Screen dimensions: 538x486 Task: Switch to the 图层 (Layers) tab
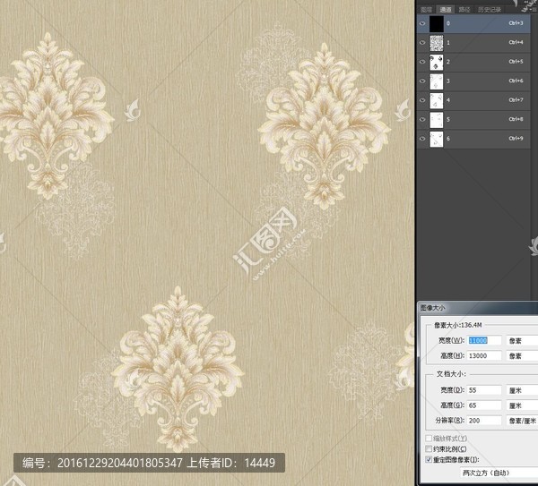click(x=427, y=10)
